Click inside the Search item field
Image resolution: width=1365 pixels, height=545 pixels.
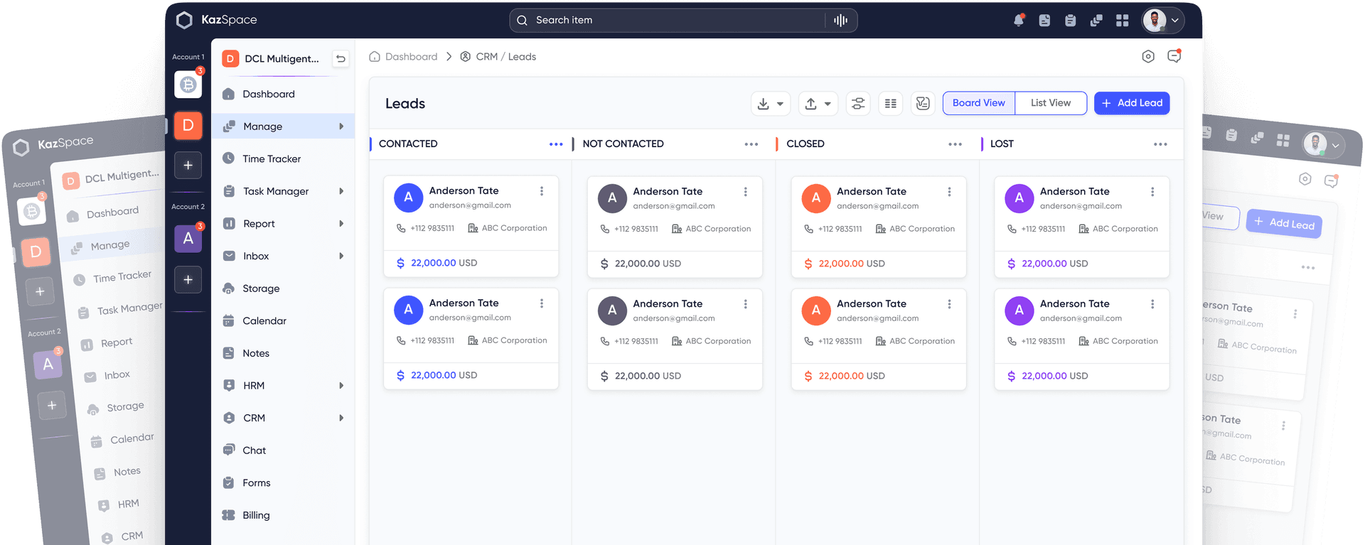668,20
